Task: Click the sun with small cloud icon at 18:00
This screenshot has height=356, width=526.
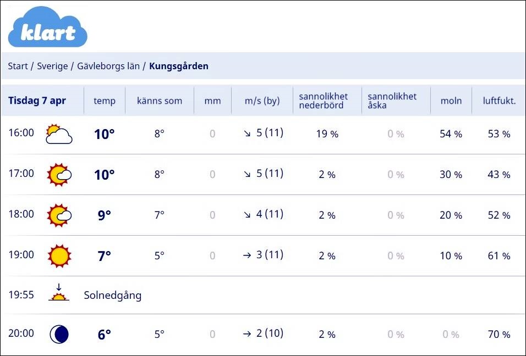Action: 59,215
